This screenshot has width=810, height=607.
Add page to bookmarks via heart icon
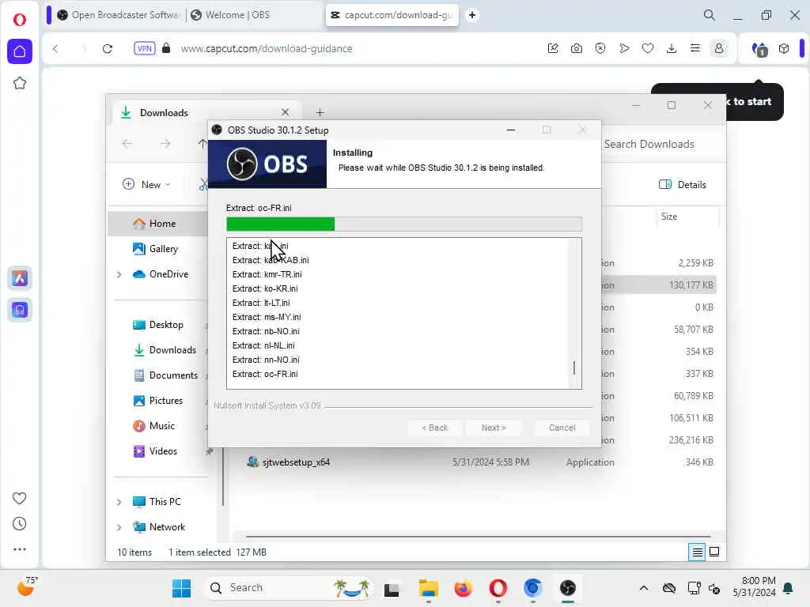tap(648, 48)
